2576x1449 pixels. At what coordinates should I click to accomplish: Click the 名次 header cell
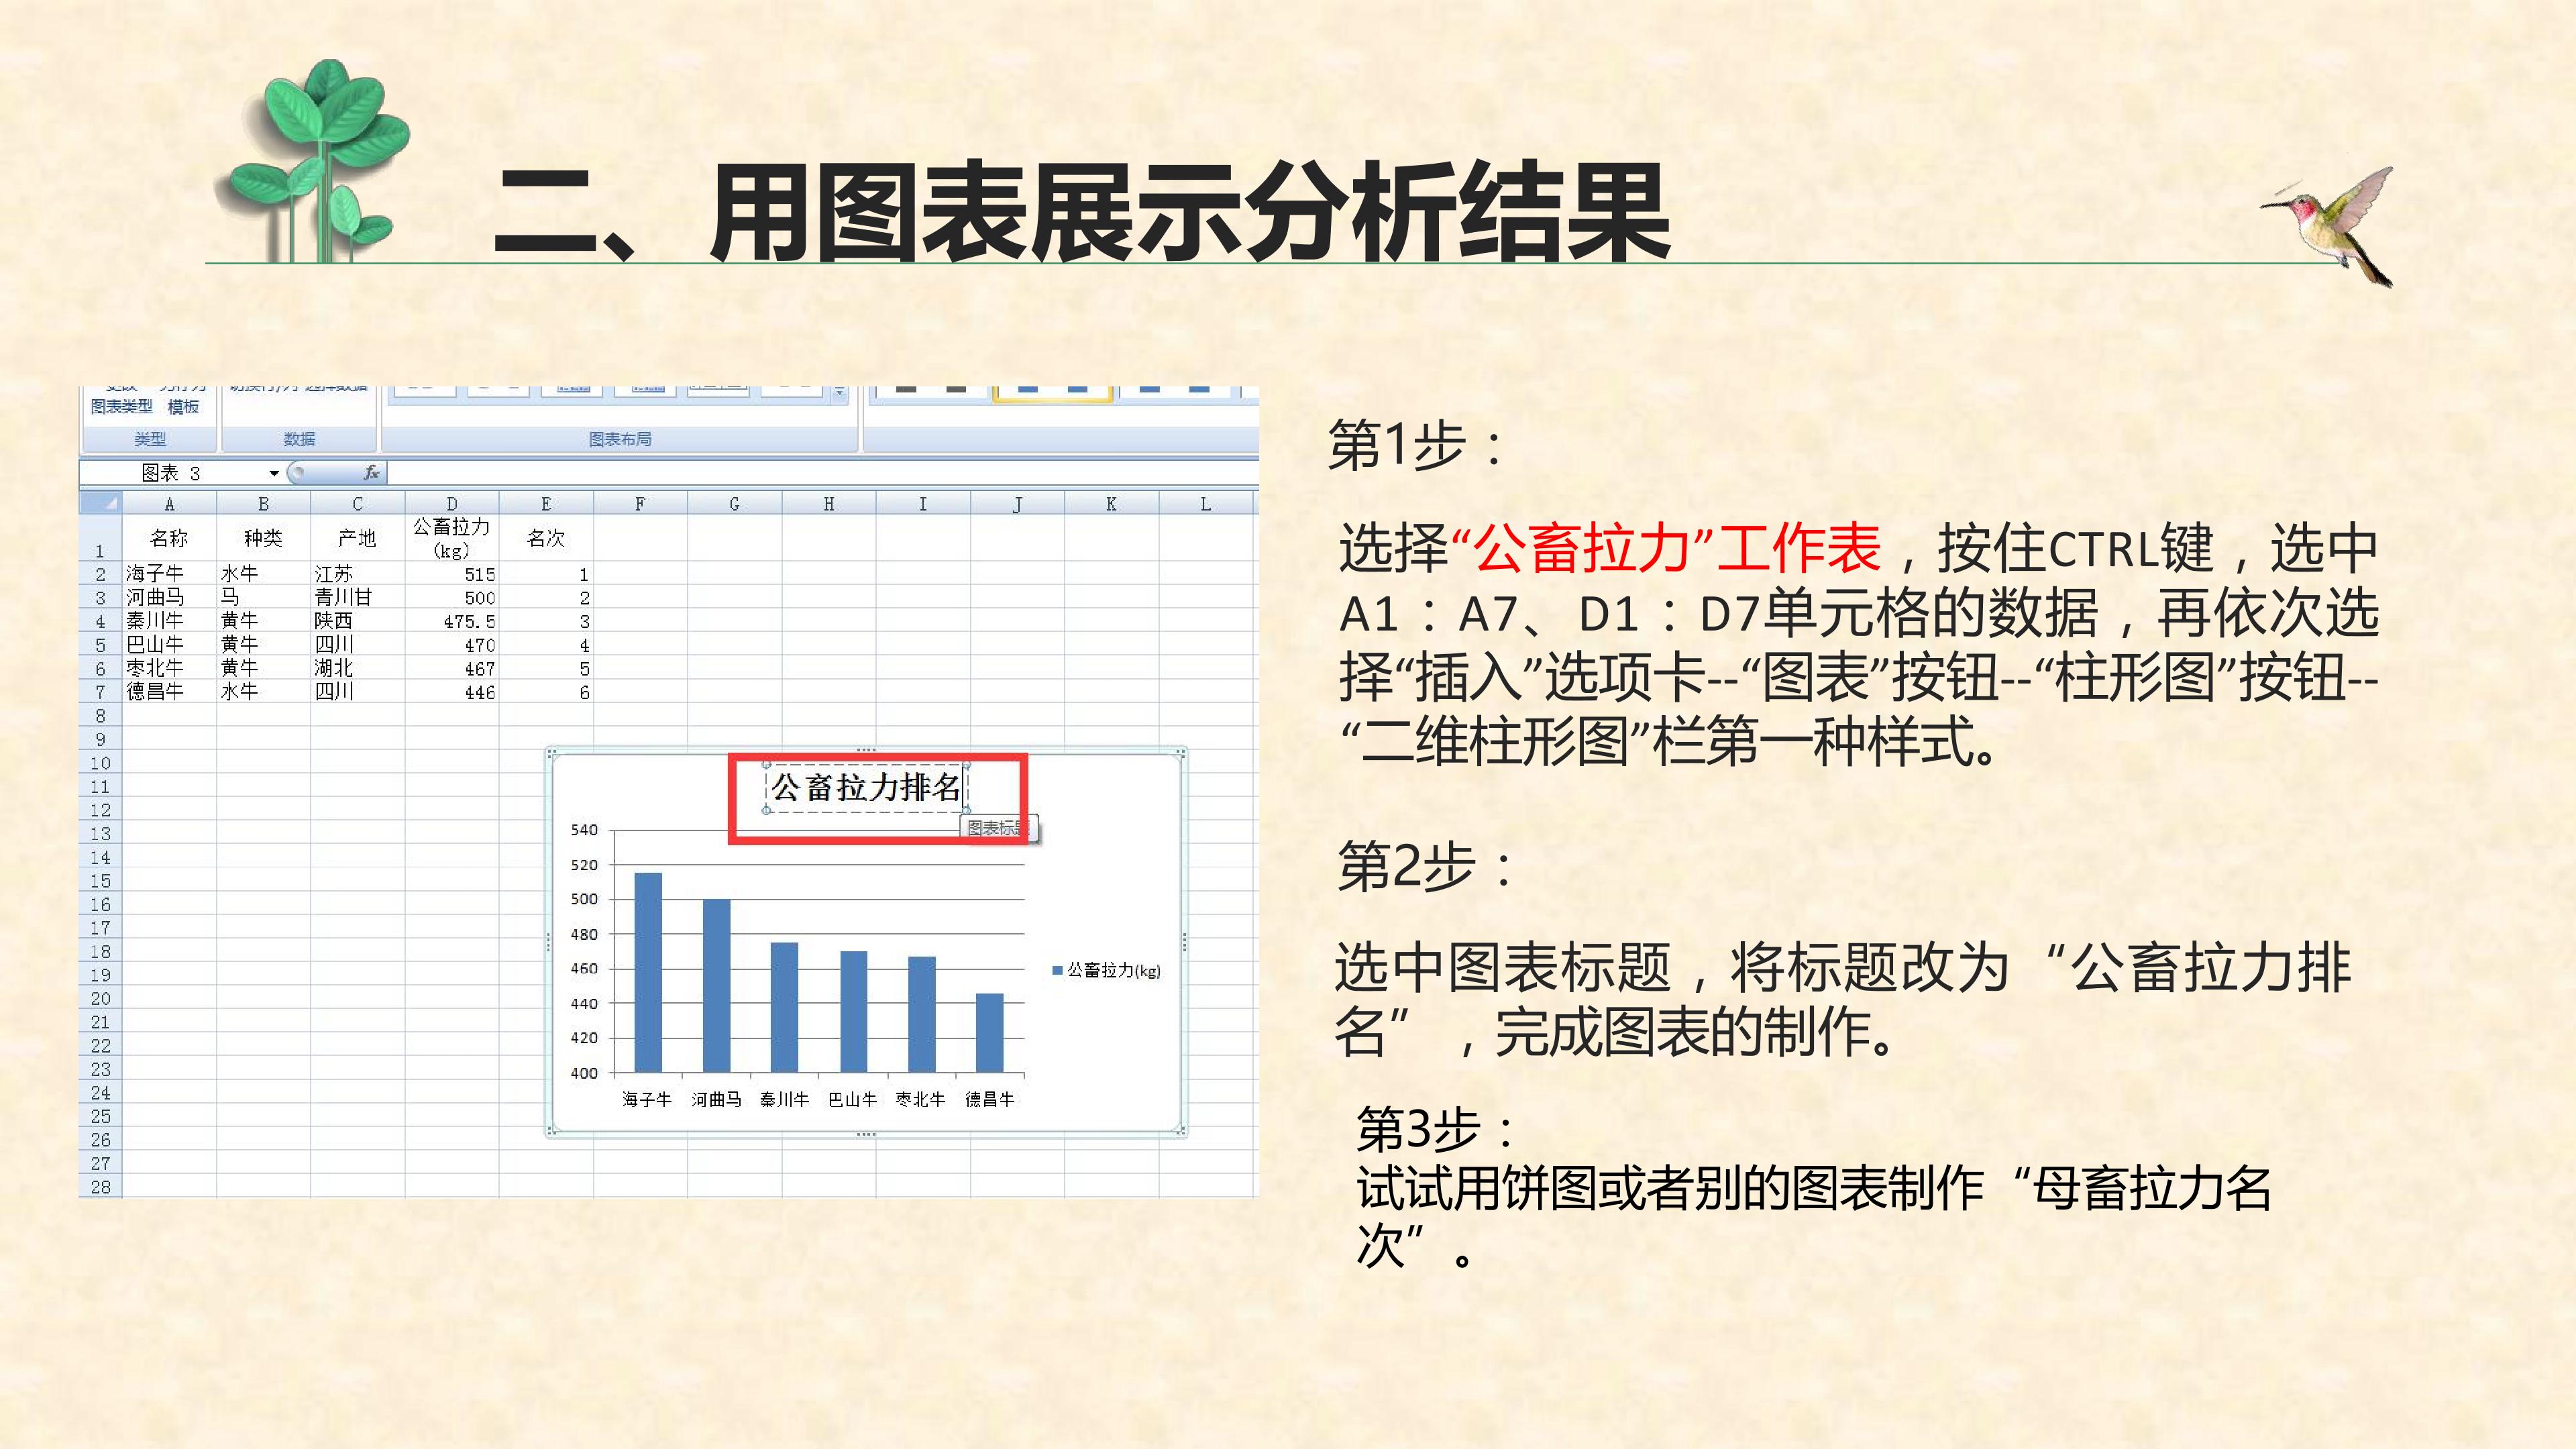coord(546,538)
